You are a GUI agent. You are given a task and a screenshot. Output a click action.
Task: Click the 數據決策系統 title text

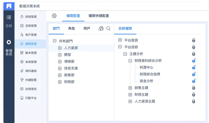tap(29, 6)
